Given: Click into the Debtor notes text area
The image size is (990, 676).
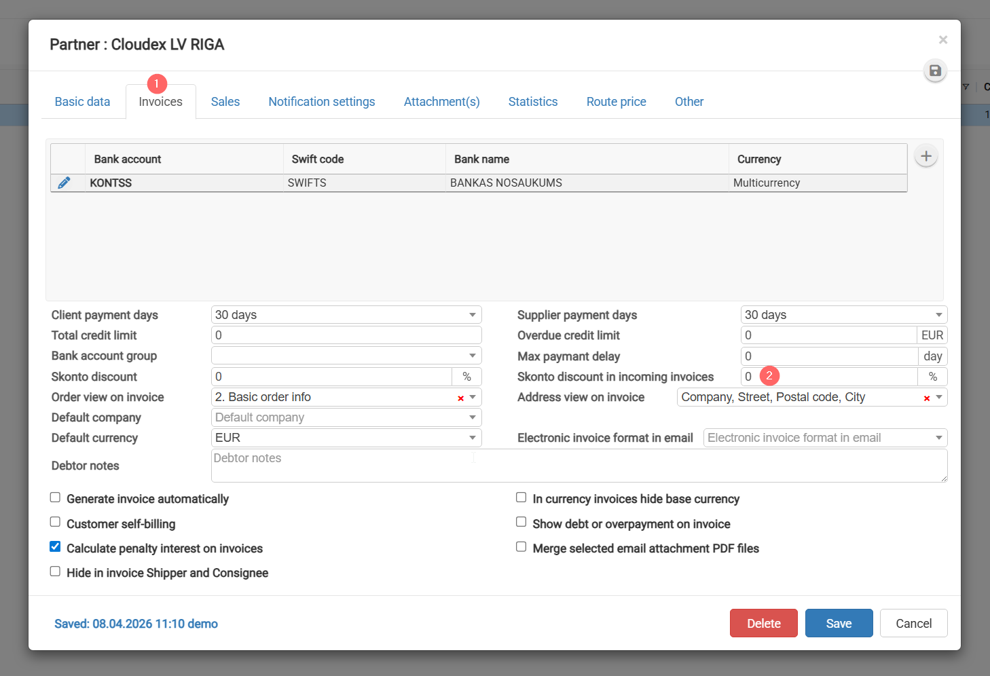Looking at the screenshot, I should (x=579, y=466).
